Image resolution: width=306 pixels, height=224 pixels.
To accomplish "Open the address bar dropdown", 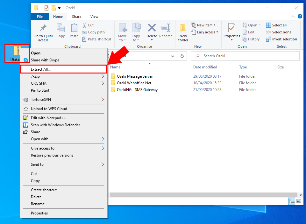I will point(173,56).
